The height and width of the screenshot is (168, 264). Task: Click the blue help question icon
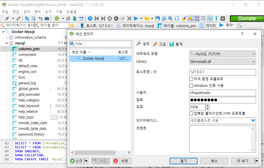[x=90, y=19]
